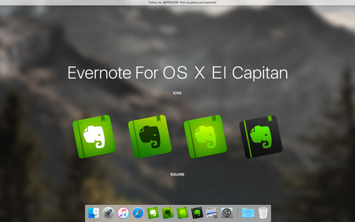355x222 pixels.
Task: Open iTunes from the dock
Action: 123,213
